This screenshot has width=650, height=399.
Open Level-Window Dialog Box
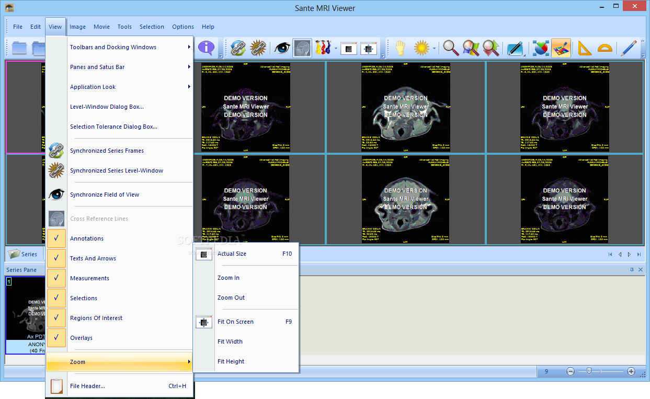coord(107,107)
